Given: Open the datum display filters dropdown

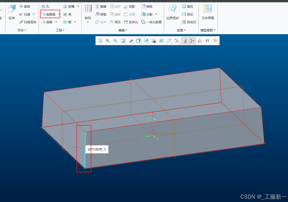Looking at the screenshot, I should (177, 41).
